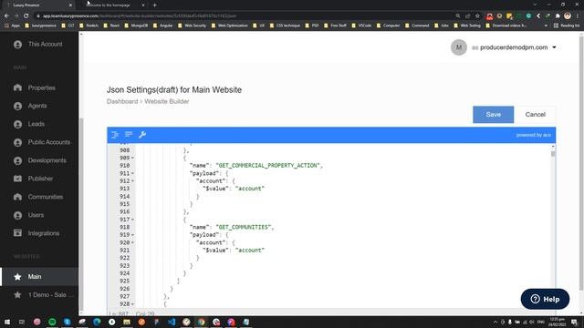Click the repair JSON wrench icon
Screen dimensions: 584x328
[142, 135]
